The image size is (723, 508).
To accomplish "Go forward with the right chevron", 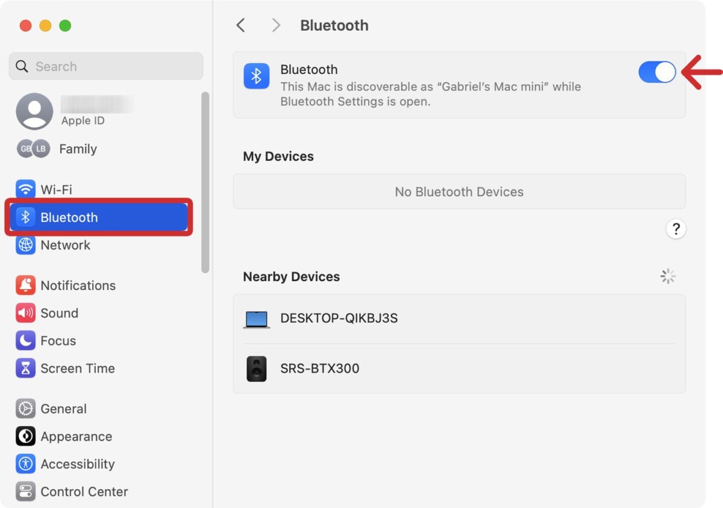I will (276, 25).
